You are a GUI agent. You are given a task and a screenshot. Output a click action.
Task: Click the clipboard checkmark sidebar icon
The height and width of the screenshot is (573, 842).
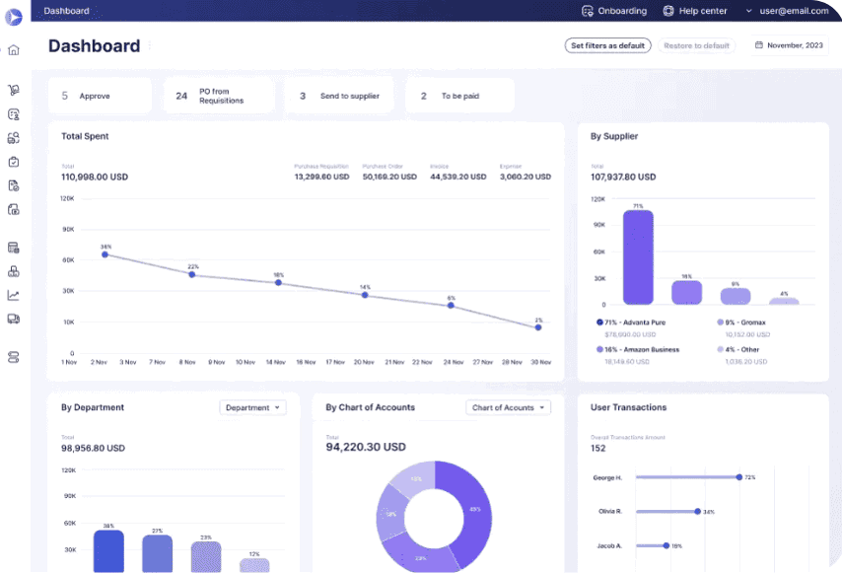tap(14, 162)
